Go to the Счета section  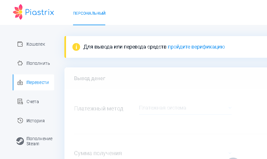(x=33, y=102)
